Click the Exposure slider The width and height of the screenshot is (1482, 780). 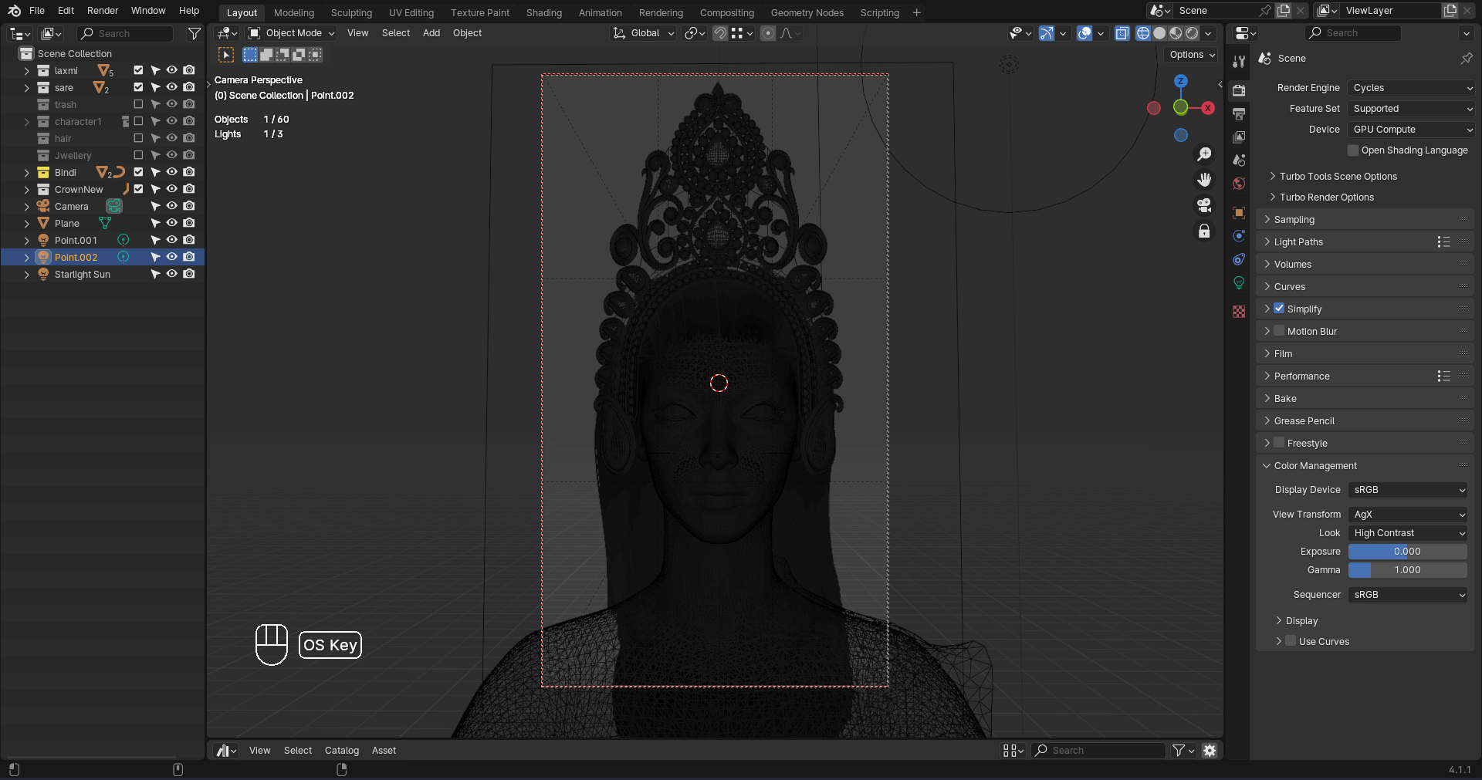[x=1408, y=552]
